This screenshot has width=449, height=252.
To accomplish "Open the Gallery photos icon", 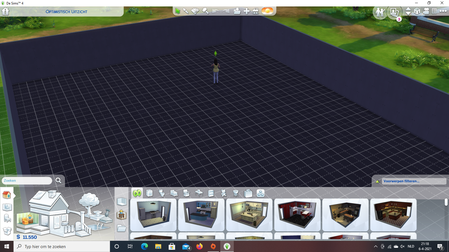I will (x=394, y=12).
